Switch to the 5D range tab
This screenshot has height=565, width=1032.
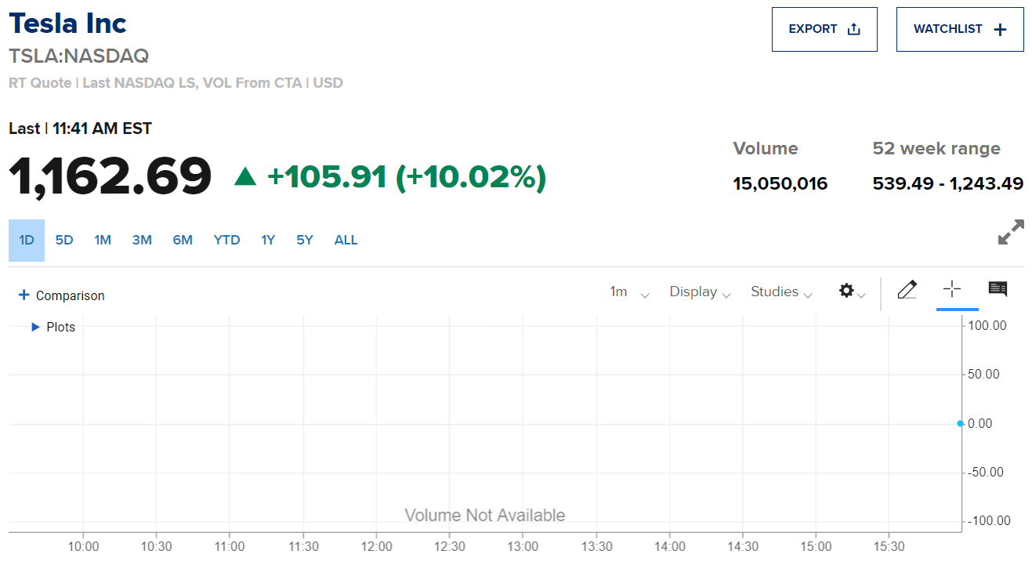click(64, 241)
